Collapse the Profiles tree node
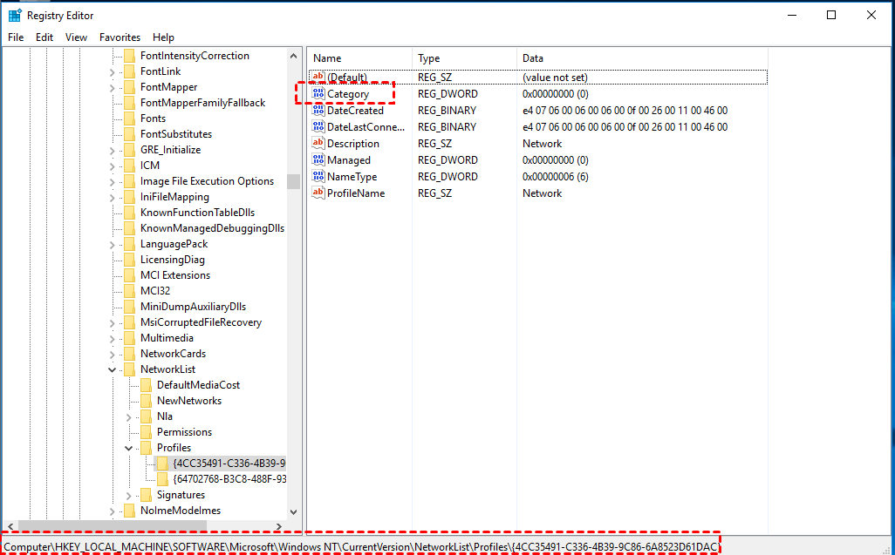Viewport: 895px width, 555px height. coord(129,448)
